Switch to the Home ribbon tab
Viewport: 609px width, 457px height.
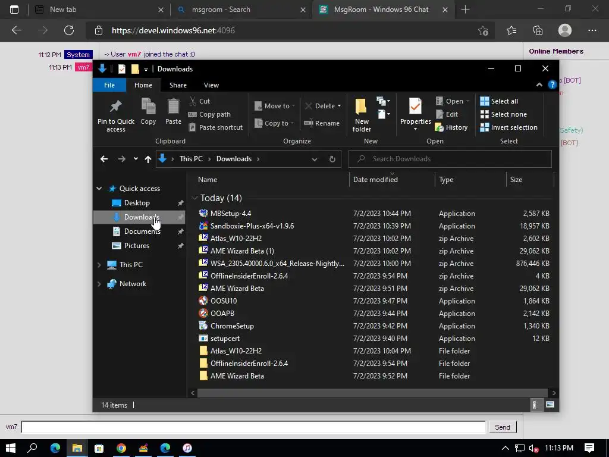point(143,85)
